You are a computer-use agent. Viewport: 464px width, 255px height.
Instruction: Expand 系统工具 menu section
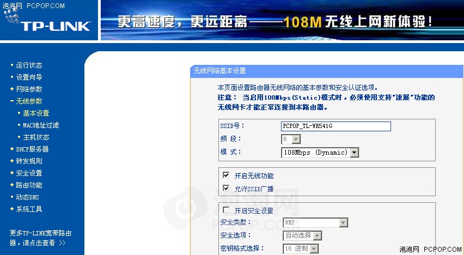(29, 209)
